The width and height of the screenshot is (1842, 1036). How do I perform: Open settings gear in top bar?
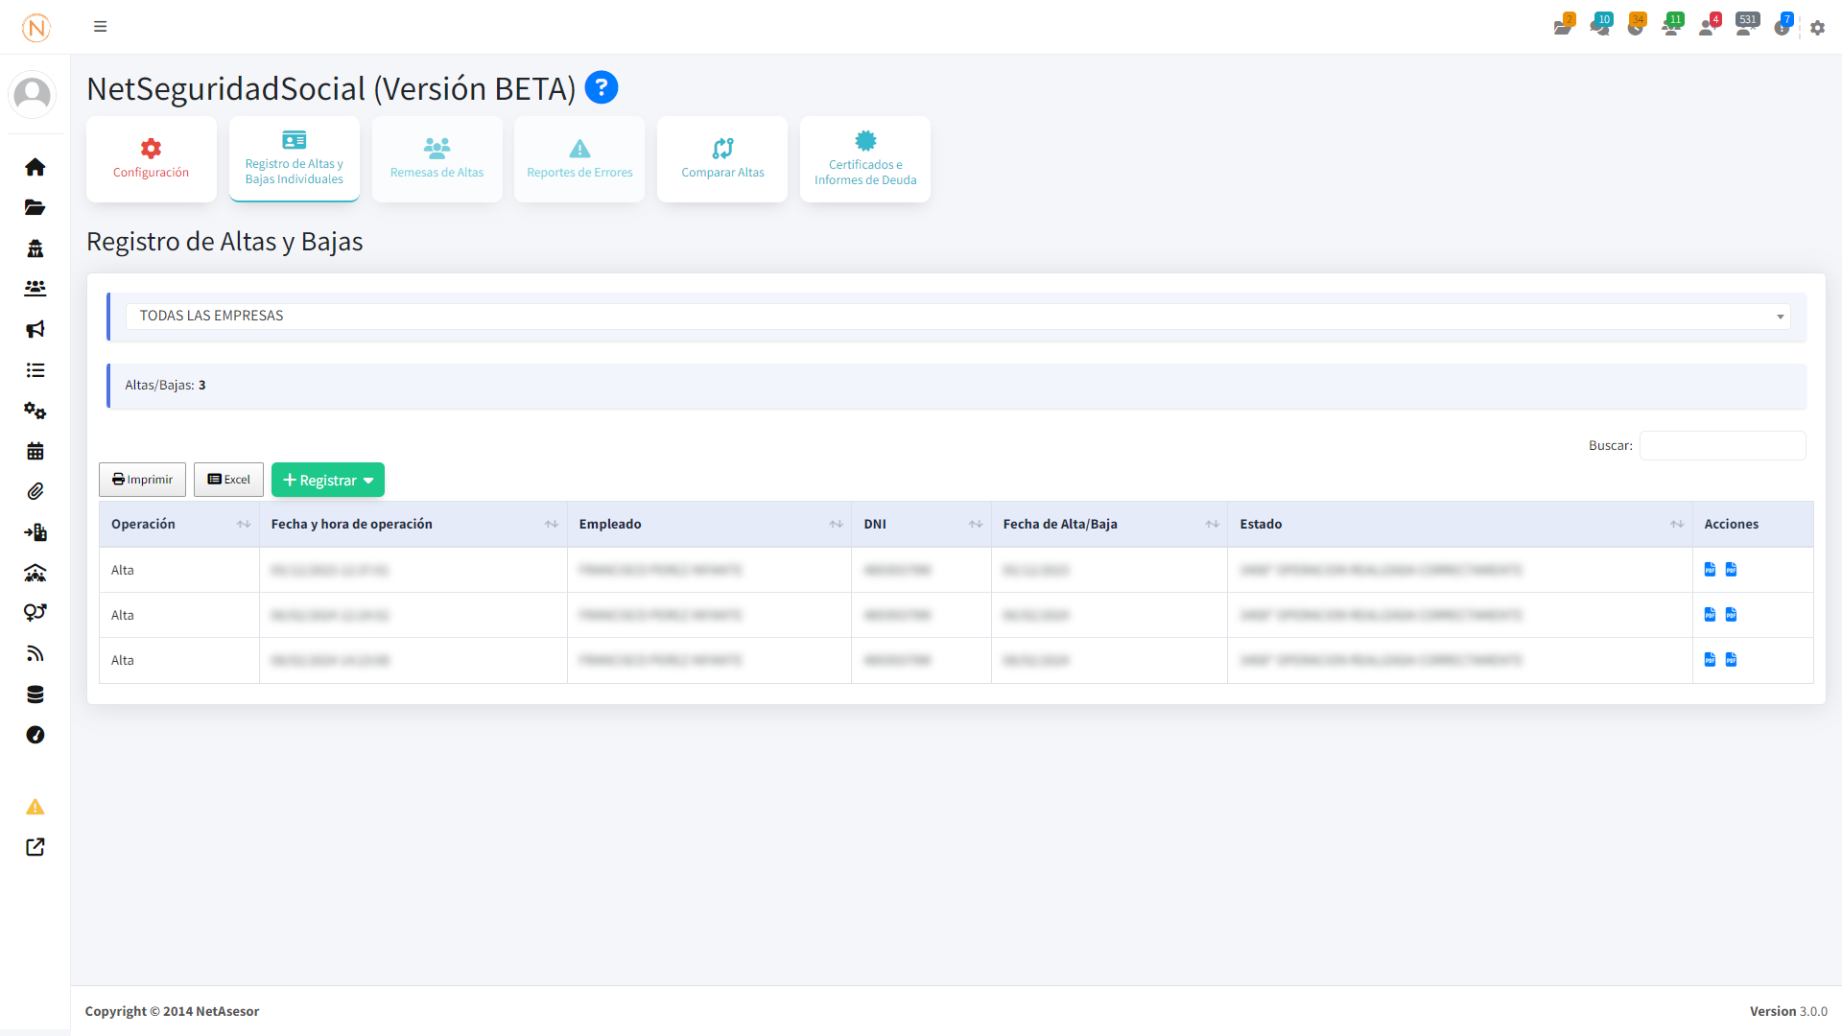click(1817, 28)
